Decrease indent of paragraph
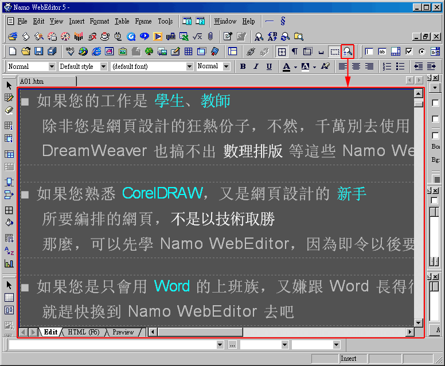 point(418,67)
